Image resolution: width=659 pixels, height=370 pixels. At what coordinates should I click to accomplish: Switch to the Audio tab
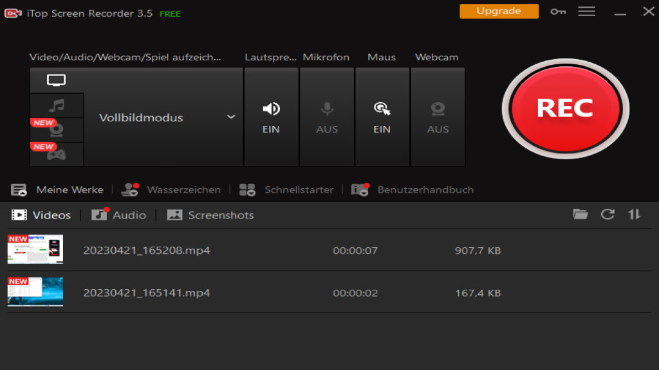[118, 215]
